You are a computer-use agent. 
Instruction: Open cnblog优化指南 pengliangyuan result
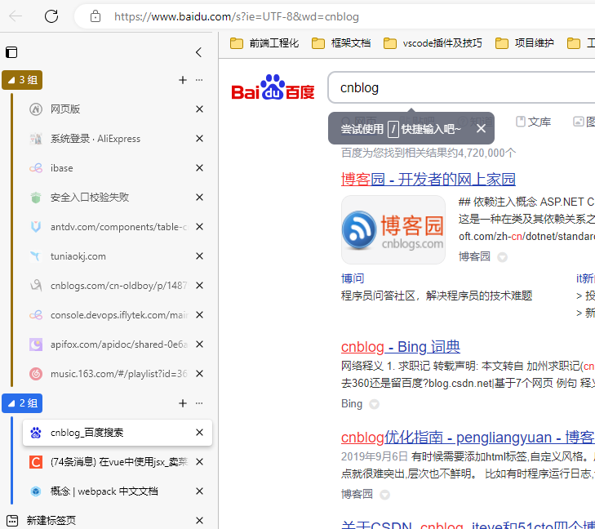[468, 438]
